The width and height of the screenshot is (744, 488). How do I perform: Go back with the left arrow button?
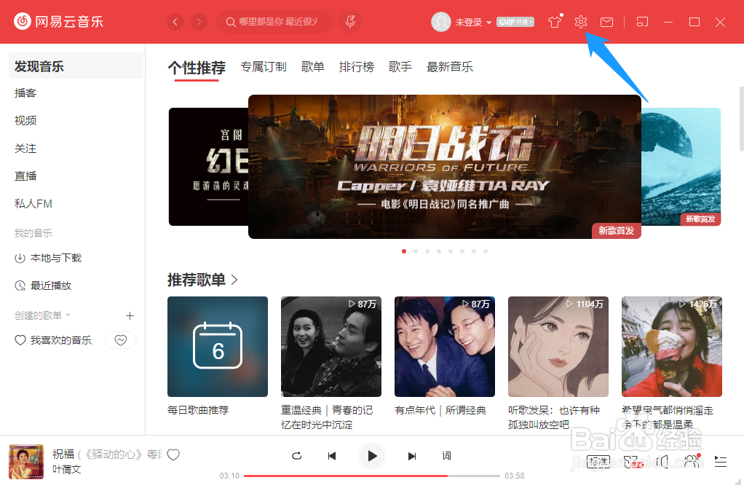(x=175, y=22)
